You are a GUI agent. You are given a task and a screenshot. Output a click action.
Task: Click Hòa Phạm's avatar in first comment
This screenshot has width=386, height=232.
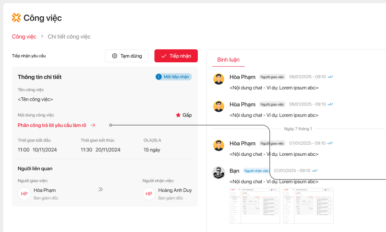tap(218, 79)
